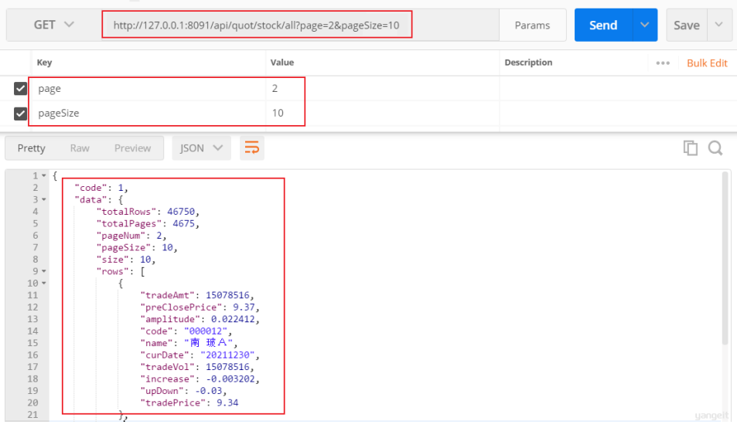The width and height of the screenshot is (737, 428).
Task: Click the increase value -0.003202
Action: 230,379
